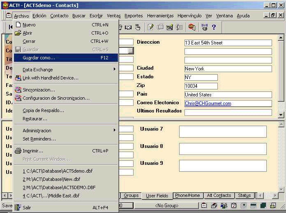Click the Imprimir printer menu icon

pyautogui.click(x=18, y=151)
